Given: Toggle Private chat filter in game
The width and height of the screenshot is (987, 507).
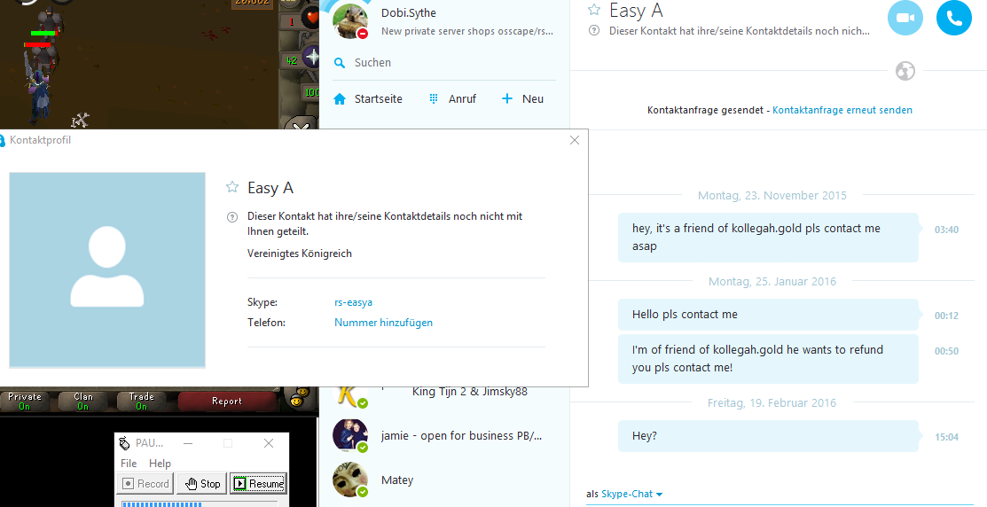Looking at the screenshot, I should click(x=25, y=401).
